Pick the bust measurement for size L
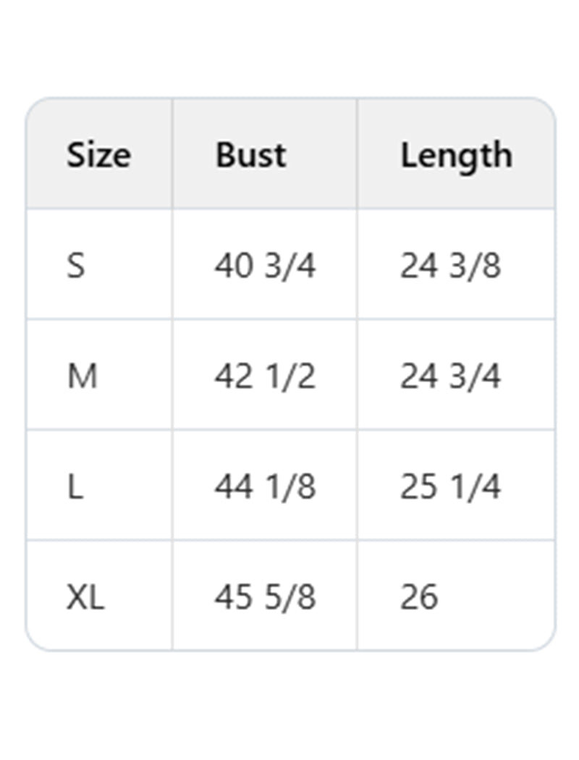Viewport: 579px width, 760px height. pos(265,487)
